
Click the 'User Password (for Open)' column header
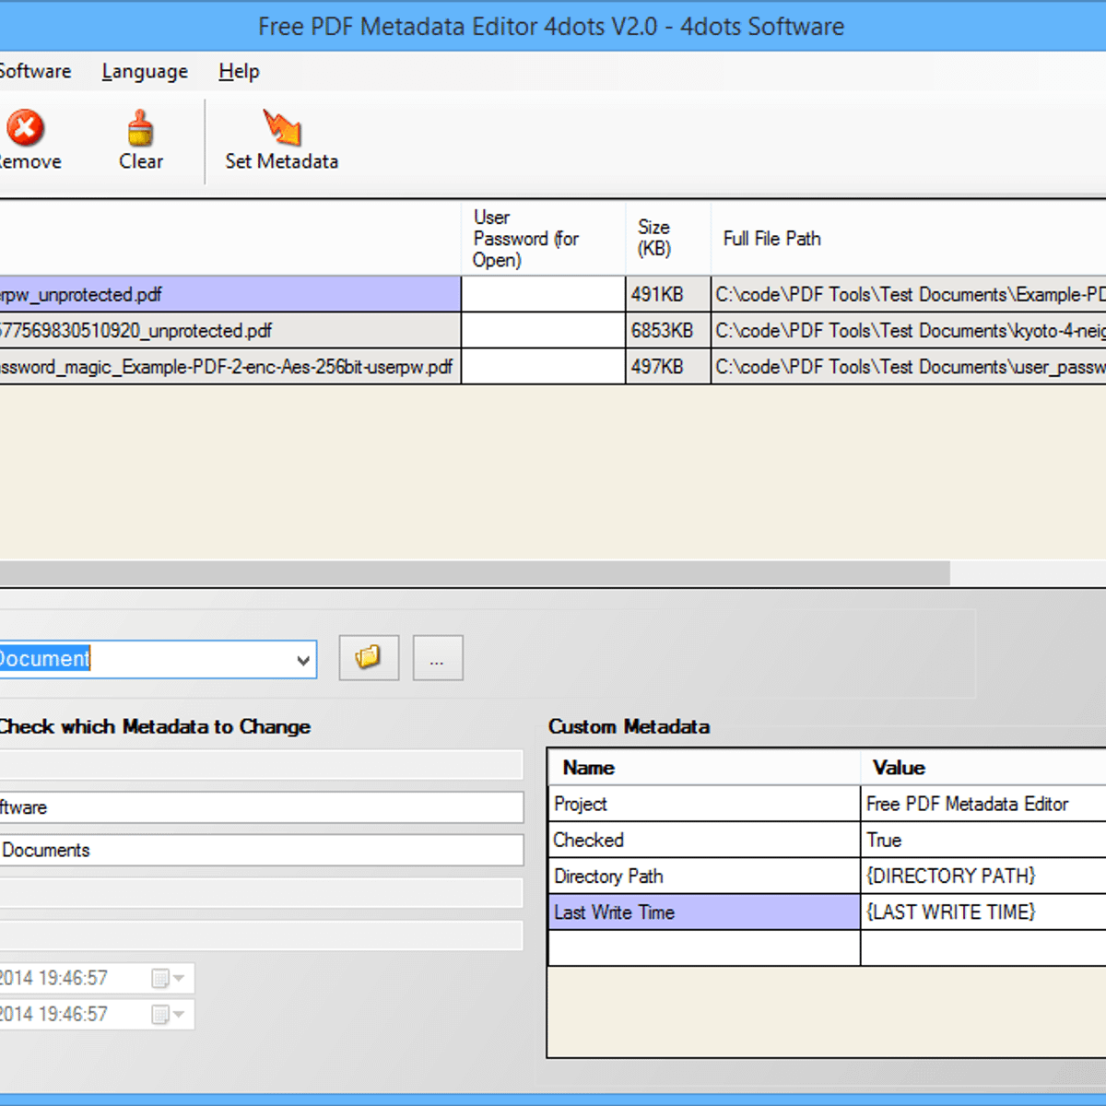[x=543, y=239]
